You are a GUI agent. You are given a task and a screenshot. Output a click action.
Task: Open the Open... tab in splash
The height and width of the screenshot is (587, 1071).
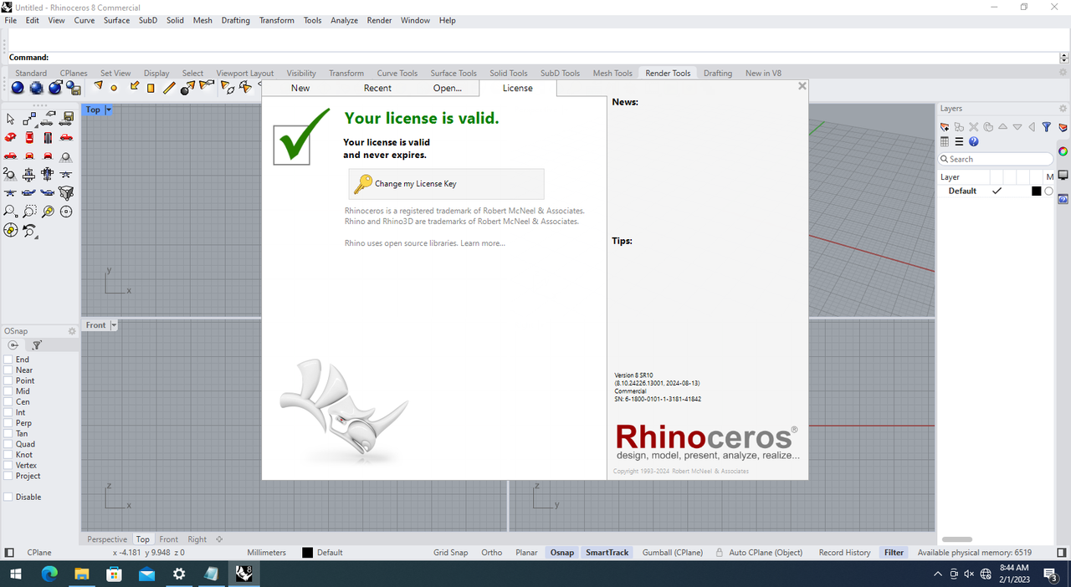(x=448, y=88)
